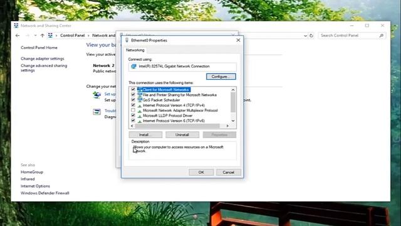Open Internet Options link
Screen dimensions: 401x226
coord(35,186)
